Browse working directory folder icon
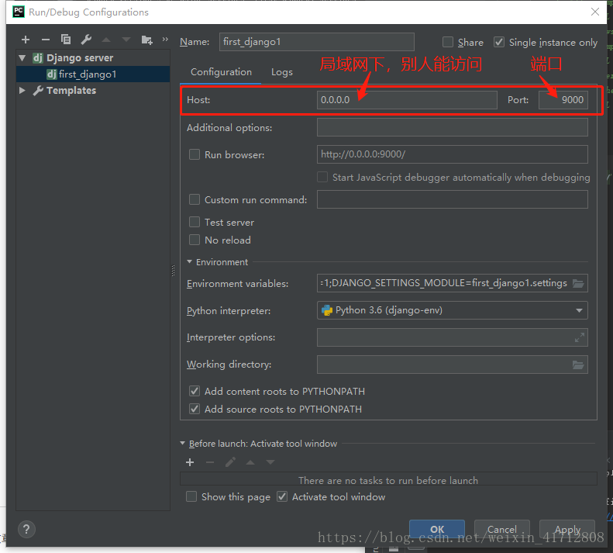 [578, 365]
